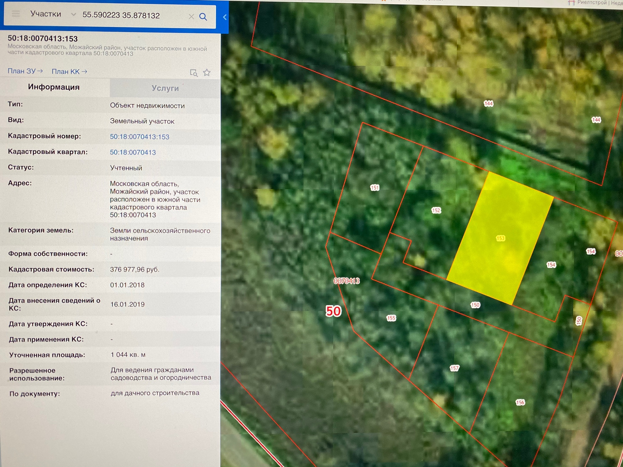Click the zoom-to-object icon beside star
623x467 pixels.
click(194, 73)
